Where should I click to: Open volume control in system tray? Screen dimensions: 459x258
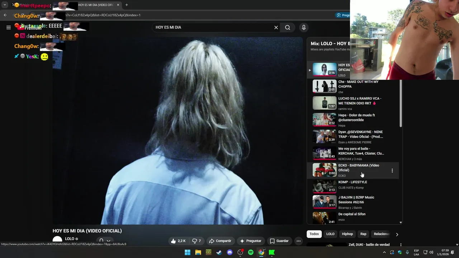[x=431, y=252]
